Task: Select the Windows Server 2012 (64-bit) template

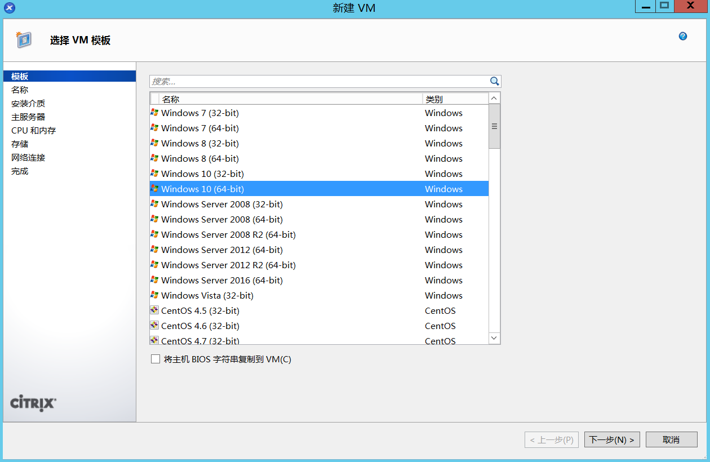Action: point(319,250)
